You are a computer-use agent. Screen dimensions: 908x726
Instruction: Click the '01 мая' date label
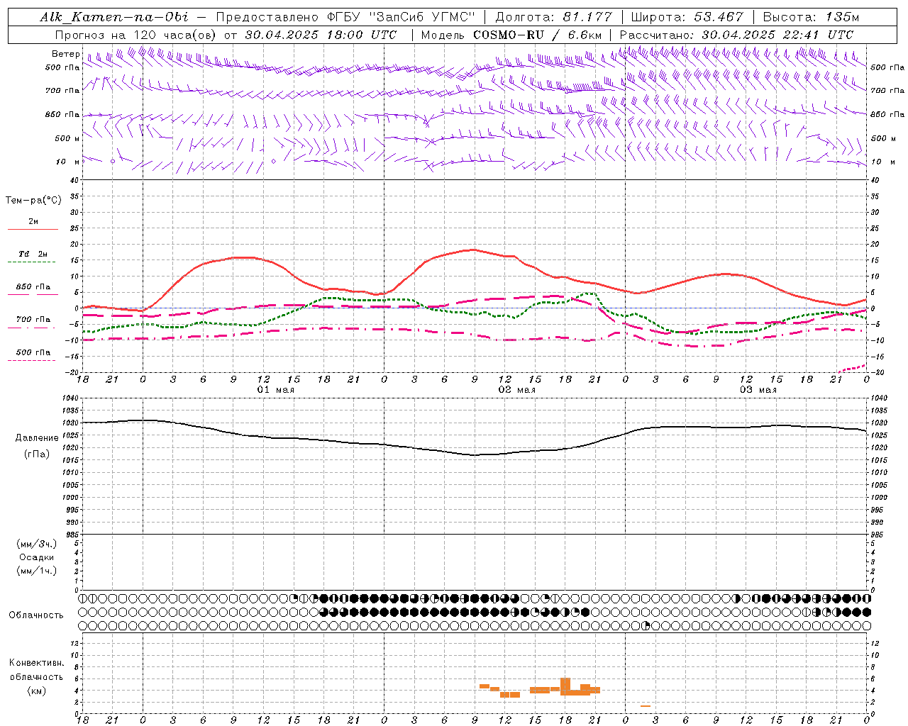click(276, 390)
